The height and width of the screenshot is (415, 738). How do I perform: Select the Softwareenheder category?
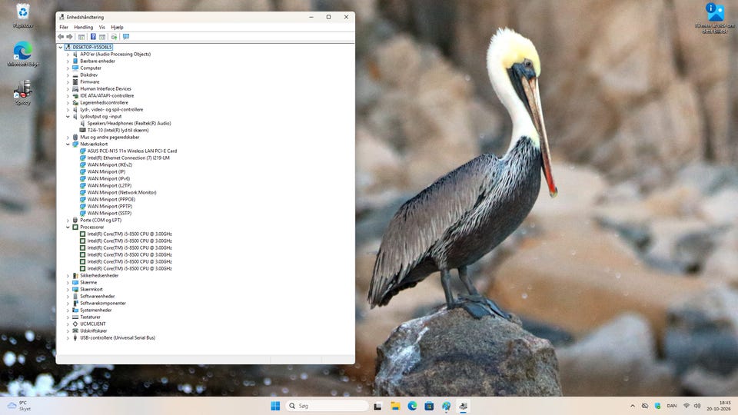(98, 297)
